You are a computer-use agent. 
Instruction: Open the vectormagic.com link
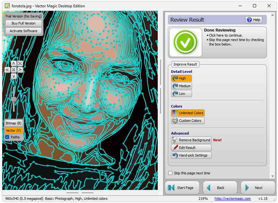(232, 198)
